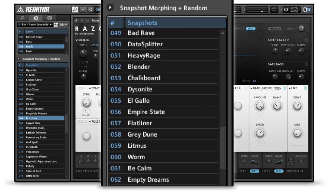Expand Snapshot Morphing + Random in zoomed panel

coord(110,7)
